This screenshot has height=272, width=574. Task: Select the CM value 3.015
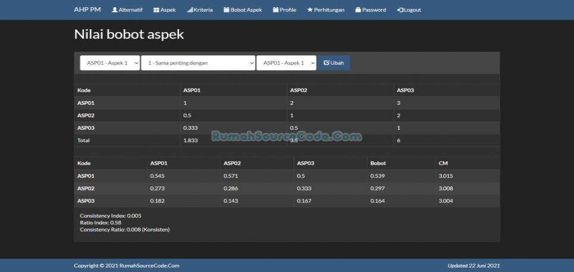(x=446, y=176)
